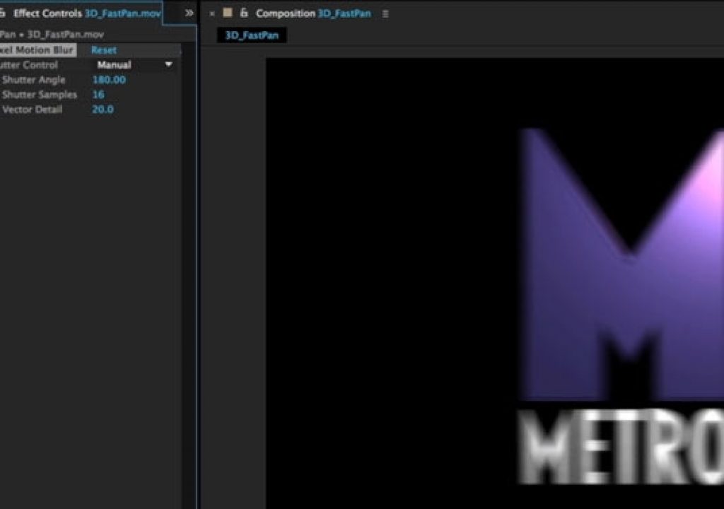Edit the Shutter Angle value 180.00
Image resolution: width=724 pixels, height=509 pixels.
pos(109,79)
